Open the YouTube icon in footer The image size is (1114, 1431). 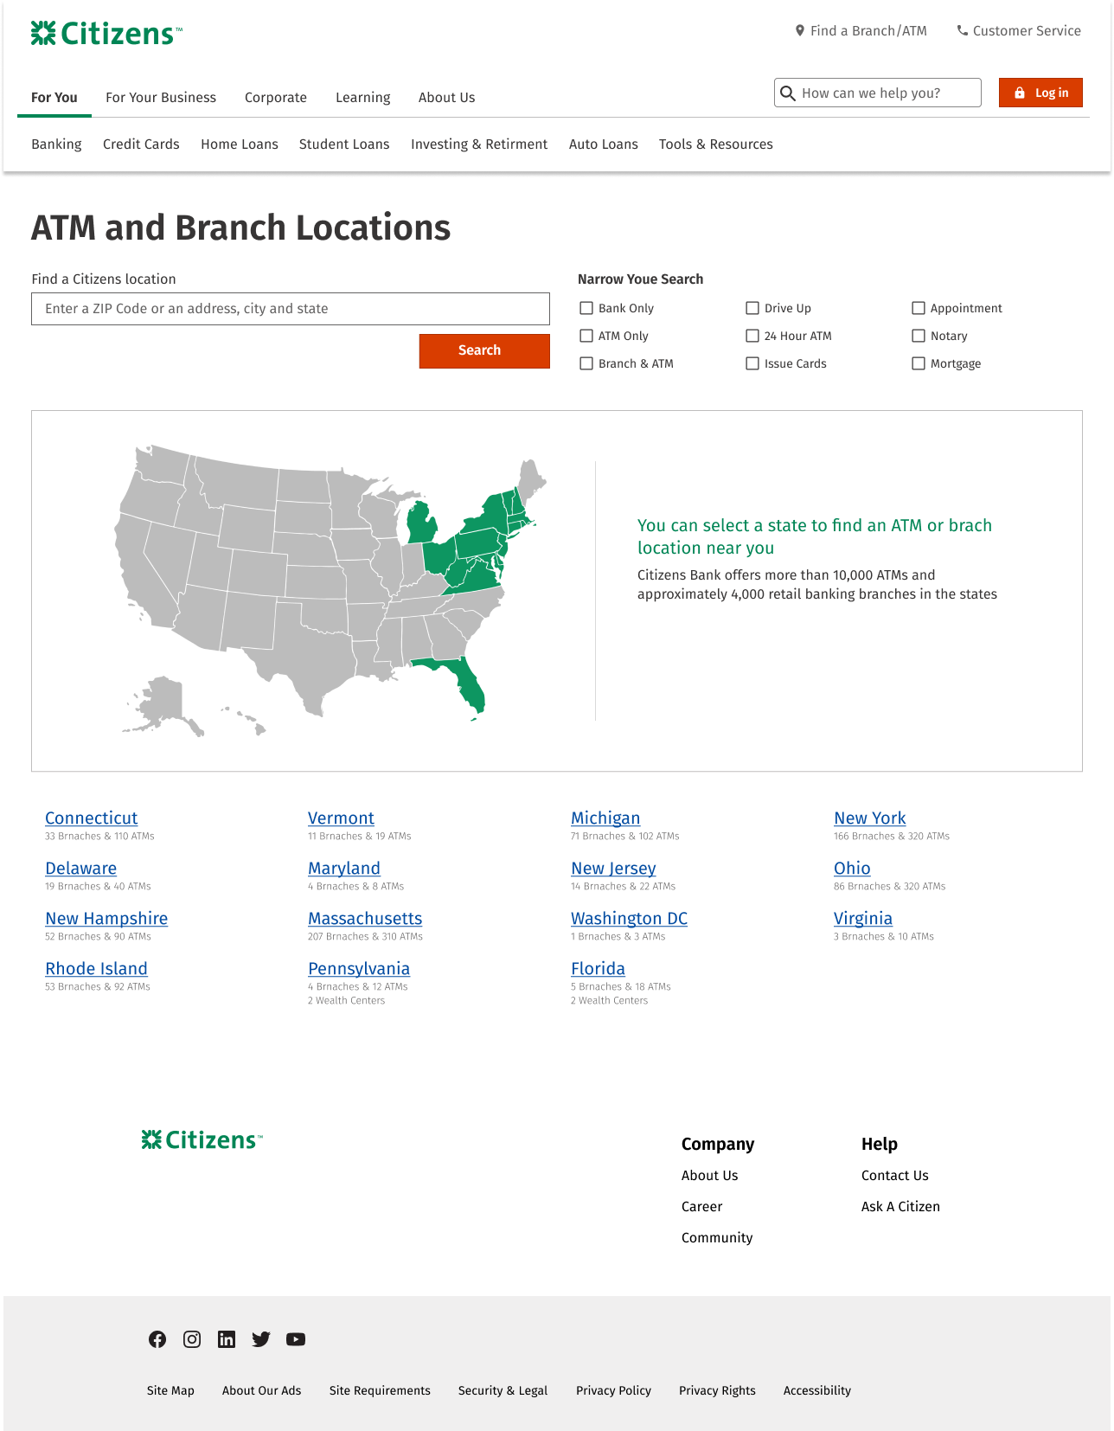click(x=296, y=1339)
